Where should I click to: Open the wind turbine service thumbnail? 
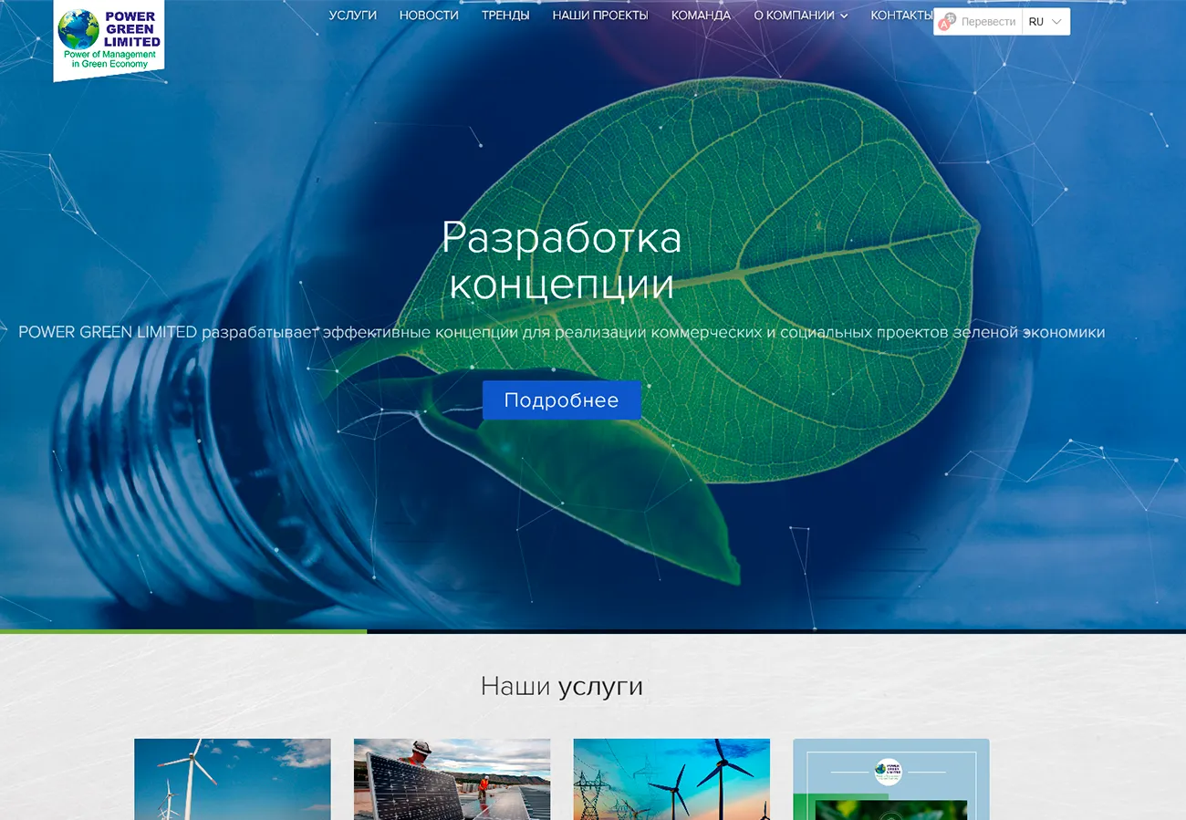coord(233,779)
